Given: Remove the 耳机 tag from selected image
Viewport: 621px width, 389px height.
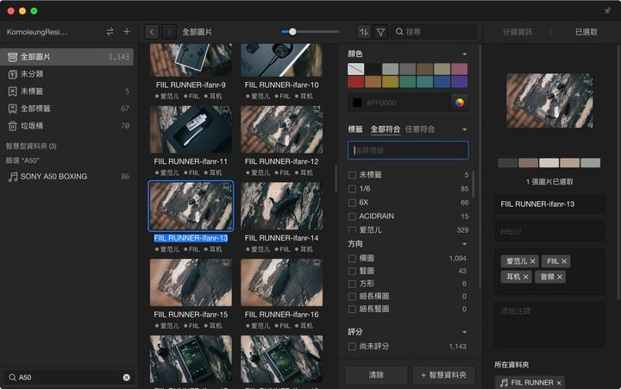Looking at the screenshot, I should (525, 277).
